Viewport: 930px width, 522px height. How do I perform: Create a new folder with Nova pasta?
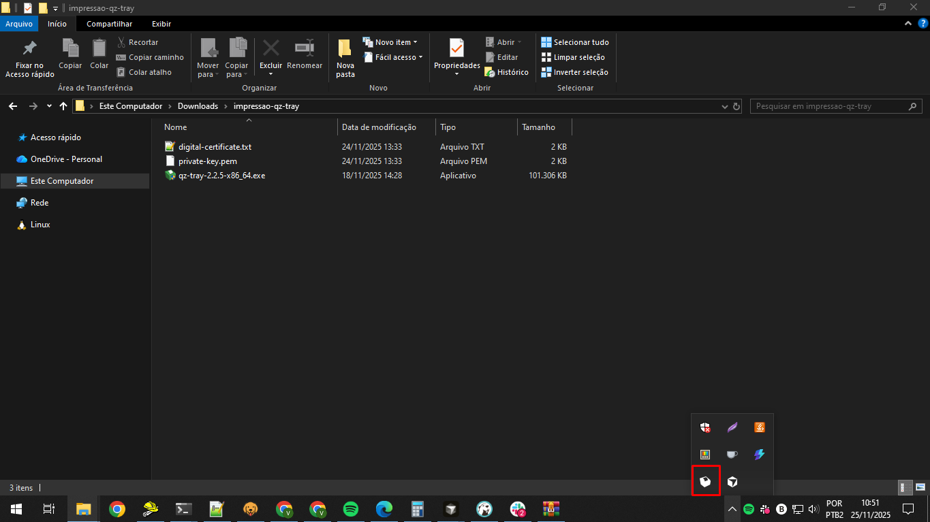[x=345, y=58]
